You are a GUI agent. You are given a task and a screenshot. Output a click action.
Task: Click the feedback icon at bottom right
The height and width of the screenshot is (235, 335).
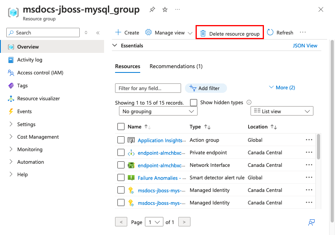[x=311, y=222]
